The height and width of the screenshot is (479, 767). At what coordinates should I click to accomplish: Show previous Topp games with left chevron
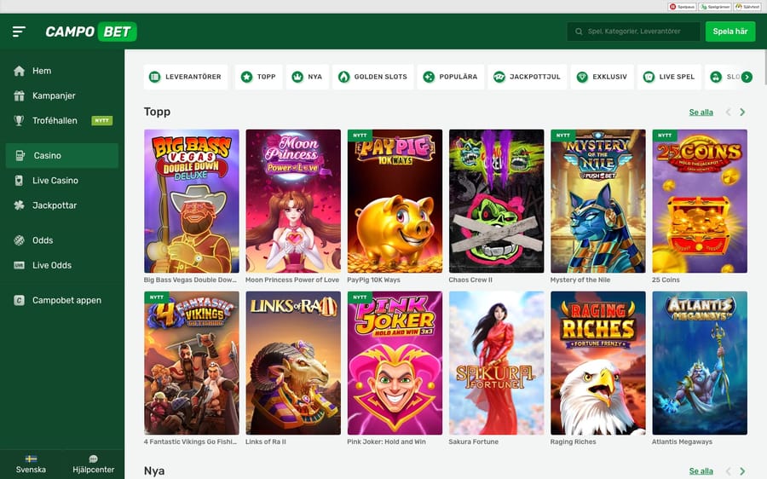coord(728,113)
